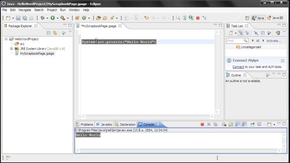290x163 pixels.
Task: Open the Debug configurations dropdown arrow
Action: point(47,18)
